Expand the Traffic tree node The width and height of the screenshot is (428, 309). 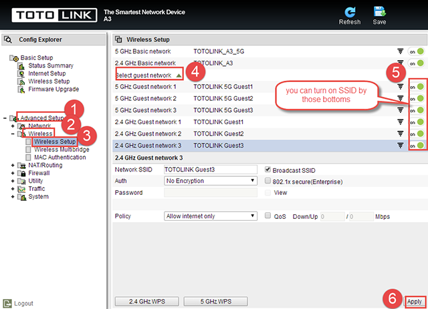13,189
